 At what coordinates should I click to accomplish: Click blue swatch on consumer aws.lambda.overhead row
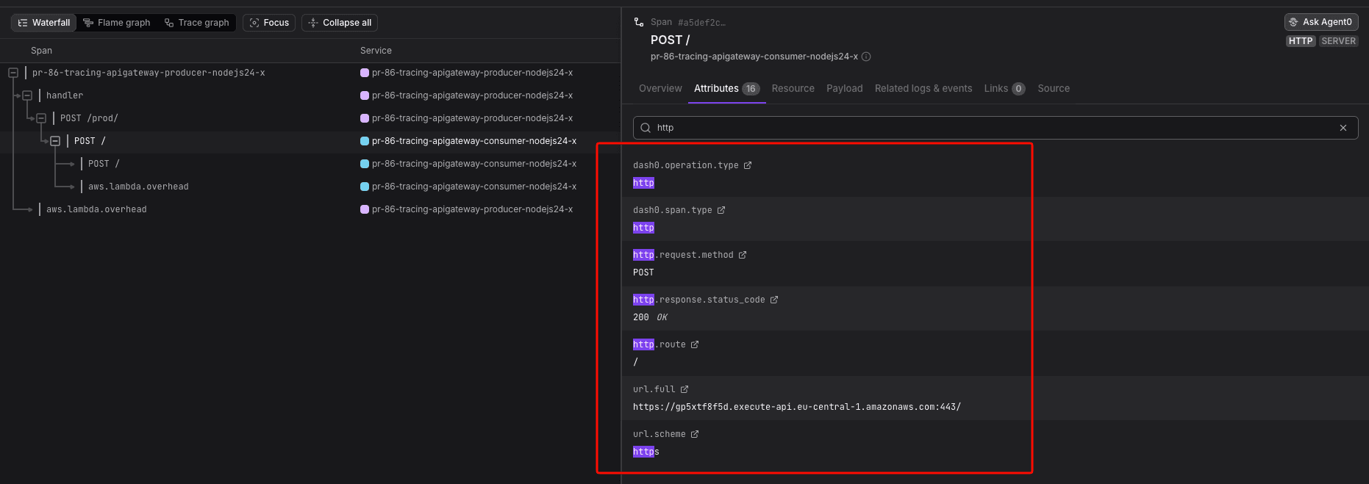pyautogui.click(x=365, y=187)
